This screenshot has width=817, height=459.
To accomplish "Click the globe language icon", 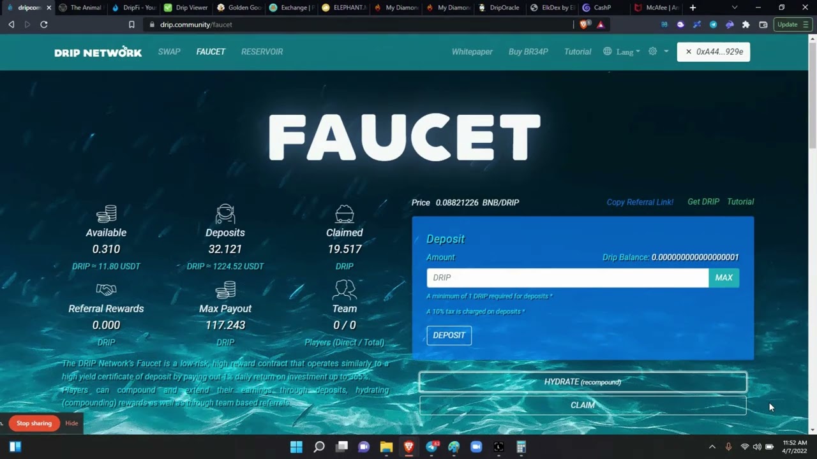I will (607, 51).
